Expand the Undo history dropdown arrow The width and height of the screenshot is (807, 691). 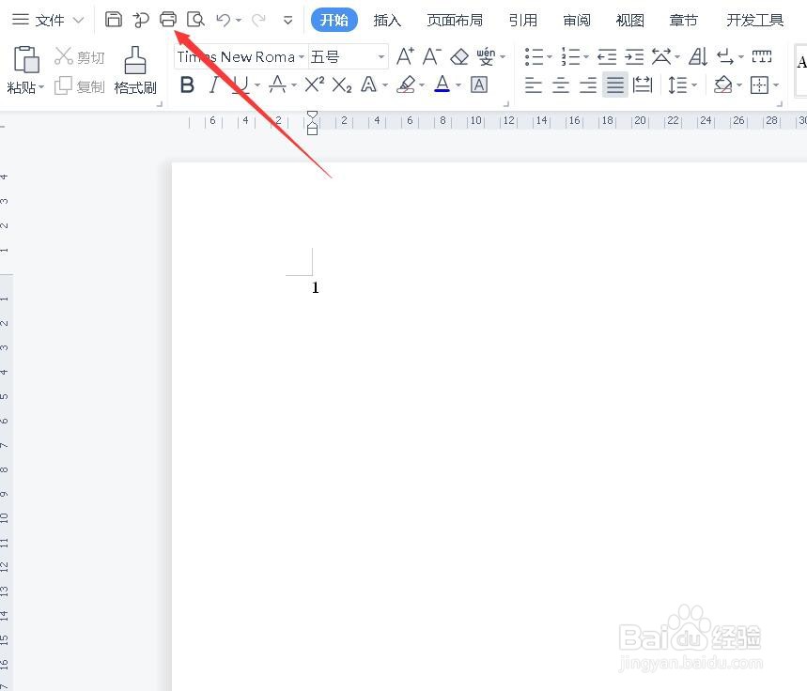pos(239,21)
